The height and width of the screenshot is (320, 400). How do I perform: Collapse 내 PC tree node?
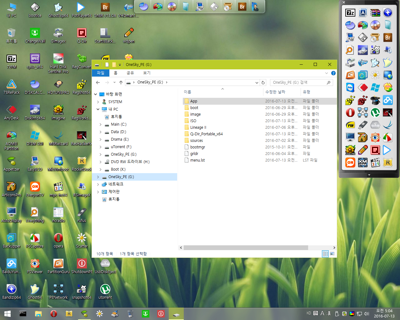(x=98, y=109)
